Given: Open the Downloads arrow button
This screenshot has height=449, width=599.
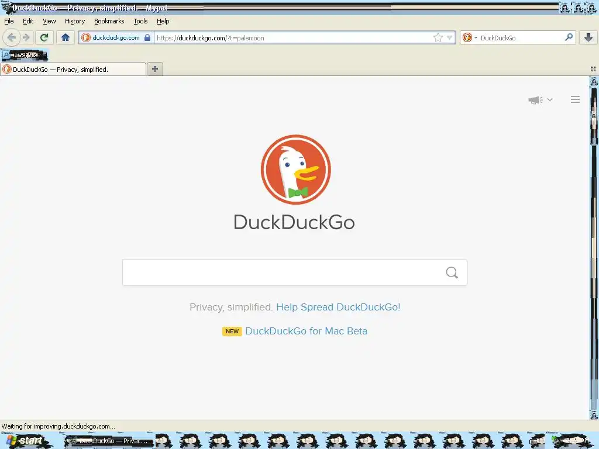Looking at the screenshot, I should pos(588,37).
